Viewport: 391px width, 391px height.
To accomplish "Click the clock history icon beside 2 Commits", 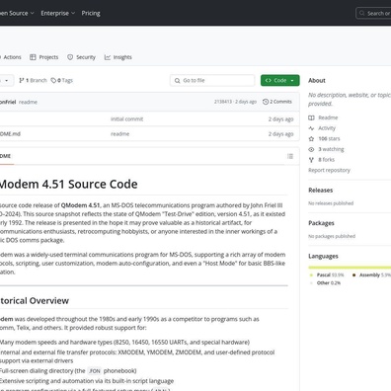I will pos(266,102).
